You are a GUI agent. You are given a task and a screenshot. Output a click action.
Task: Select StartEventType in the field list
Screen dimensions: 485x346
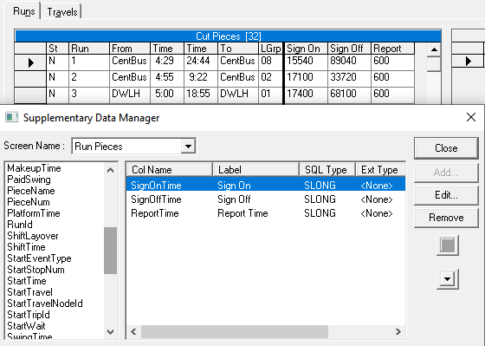39,258
